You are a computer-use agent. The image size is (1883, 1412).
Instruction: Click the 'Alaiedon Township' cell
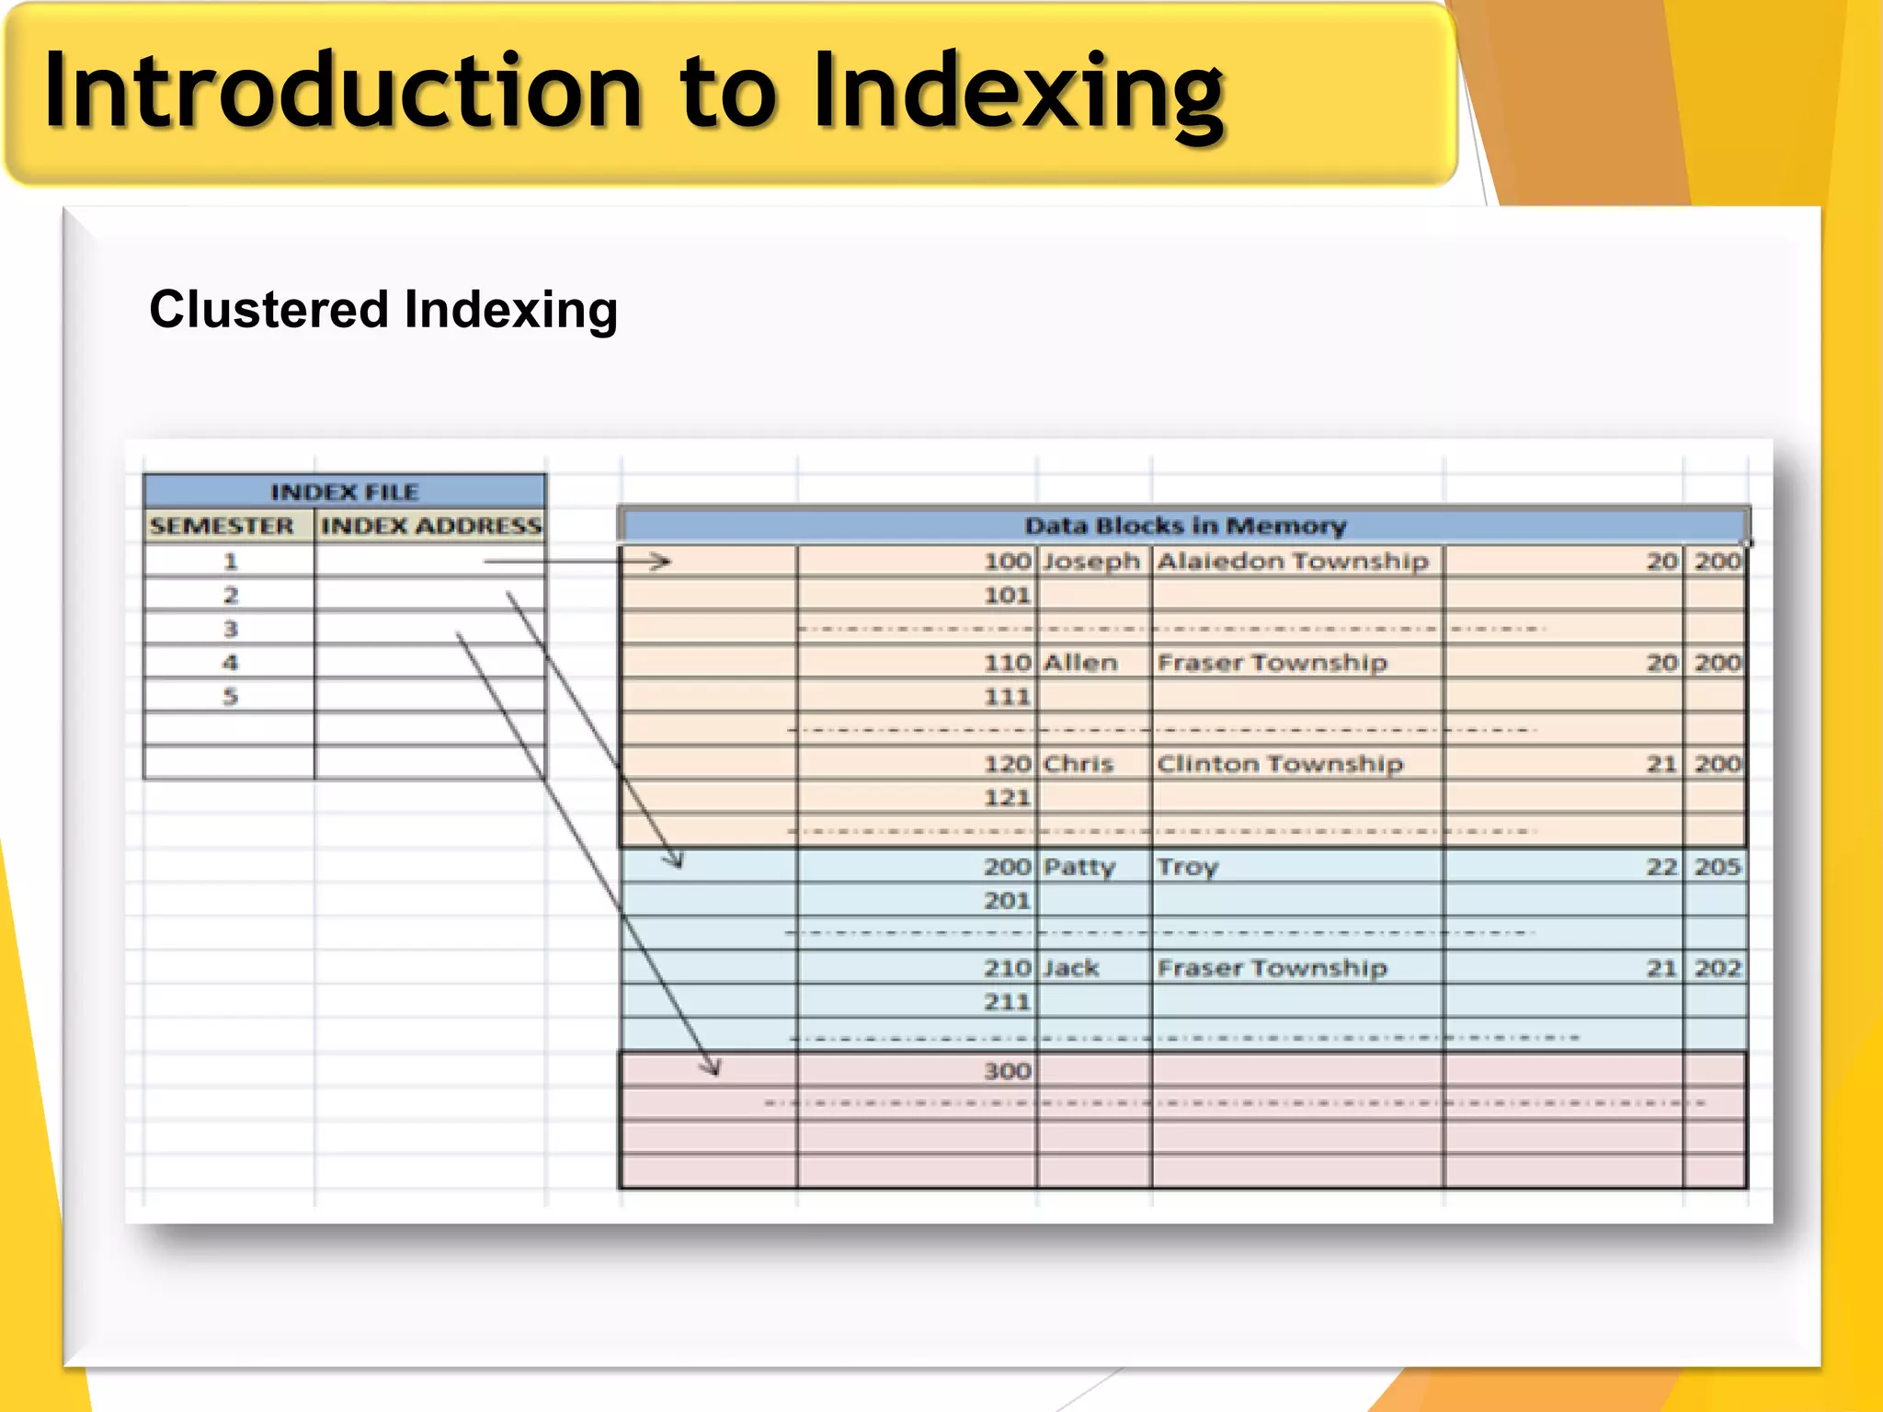tap(1296, 561)
